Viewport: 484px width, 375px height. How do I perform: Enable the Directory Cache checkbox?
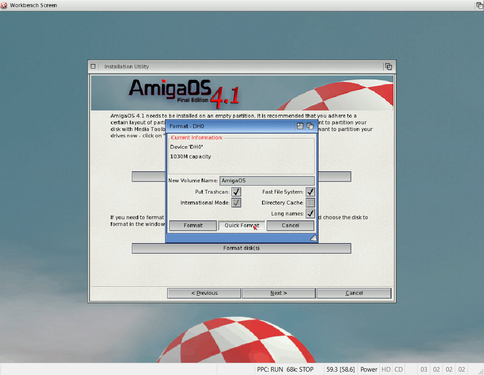(310, 203)
